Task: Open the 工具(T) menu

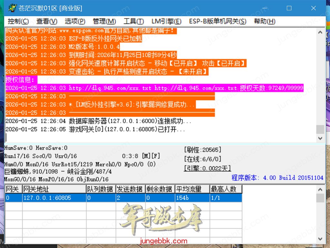Action: 133,21
